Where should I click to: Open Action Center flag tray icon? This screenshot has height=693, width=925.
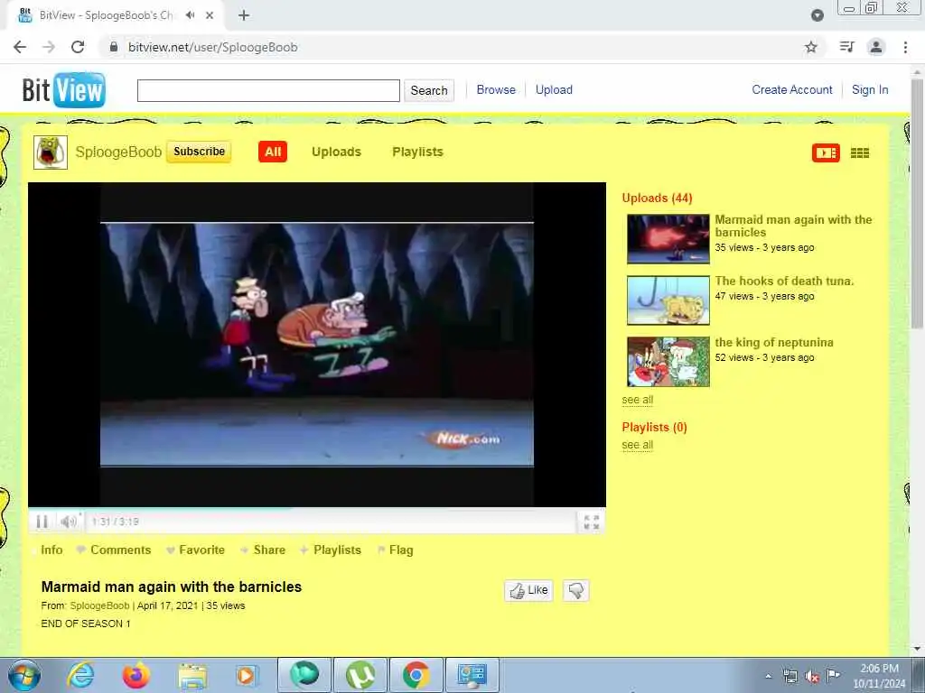(x=832, y=676)
